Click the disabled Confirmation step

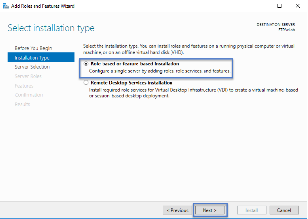click(29, 95)
